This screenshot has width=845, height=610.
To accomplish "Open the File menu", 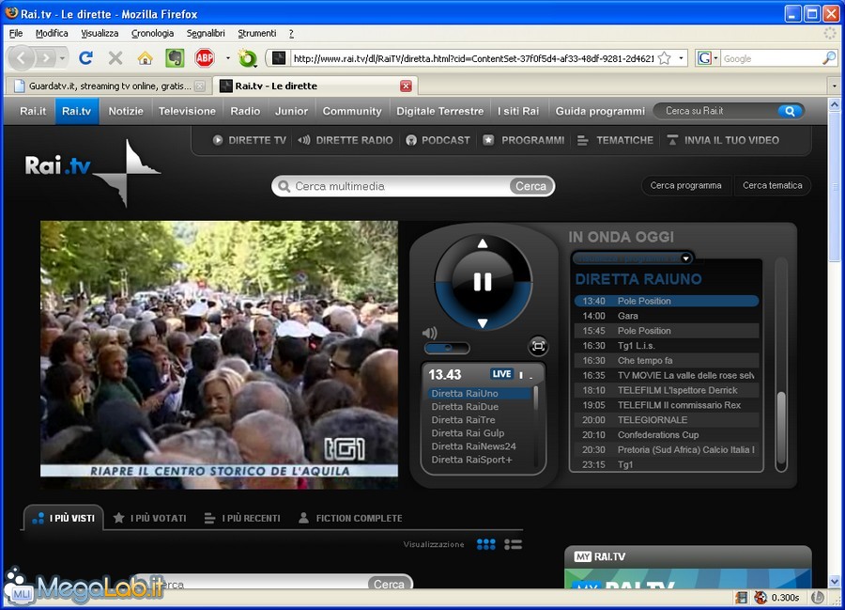I will coord(16,34).
